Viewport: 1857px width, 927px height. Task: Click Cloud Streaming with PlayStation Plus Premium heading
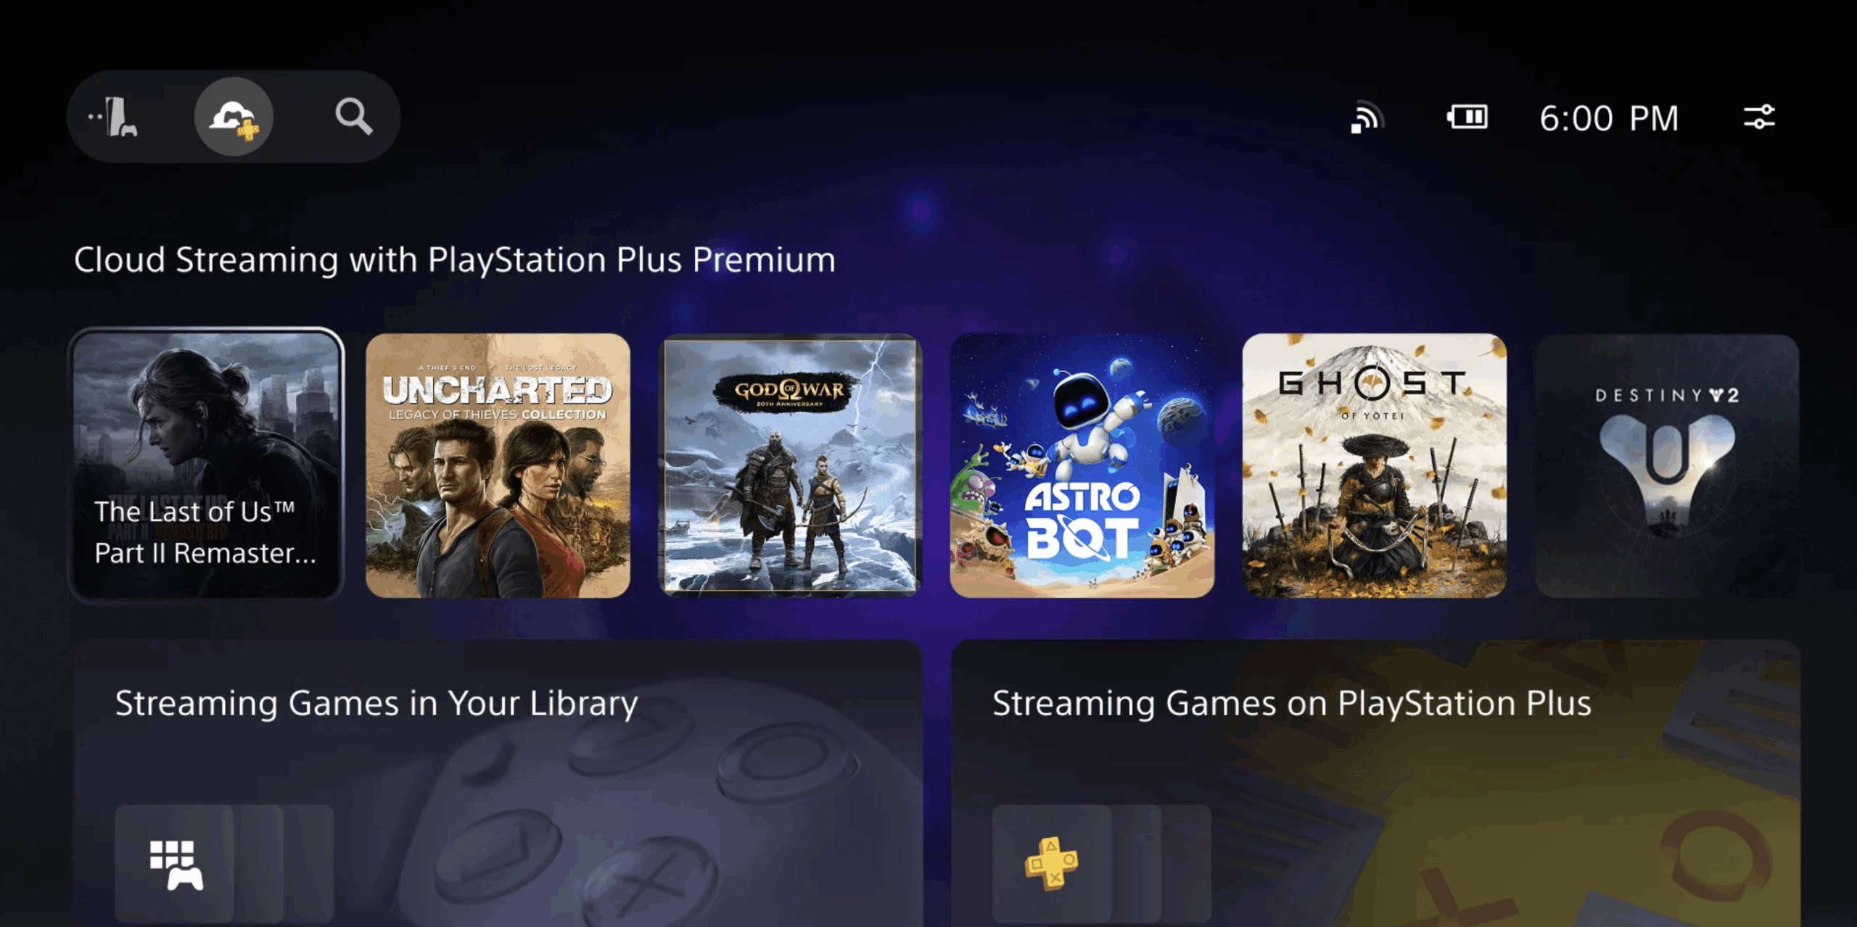coord(455,259)
